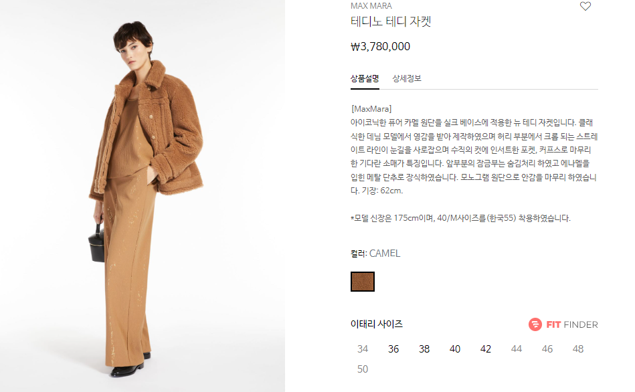
Task: Choose Italian size 34
Action: (363, 349)
